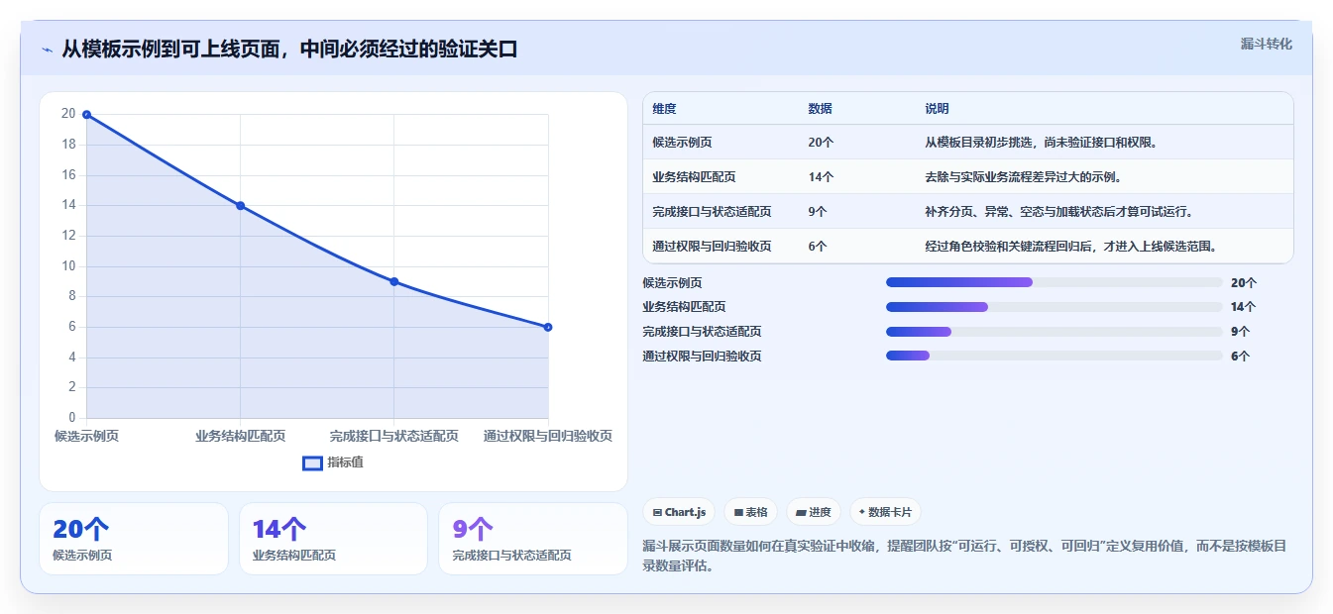Open the 14个 业务结构匹配页 data card
Screen dimensions: 1333x614
click(333, 539)
